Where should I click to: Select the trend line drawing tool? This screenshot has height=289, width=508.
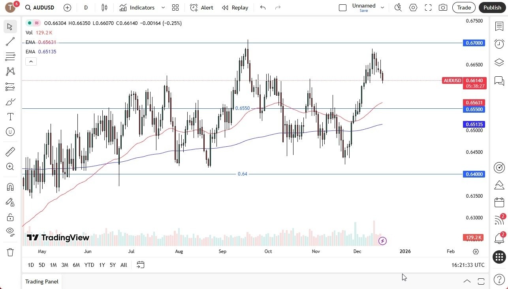10,42
